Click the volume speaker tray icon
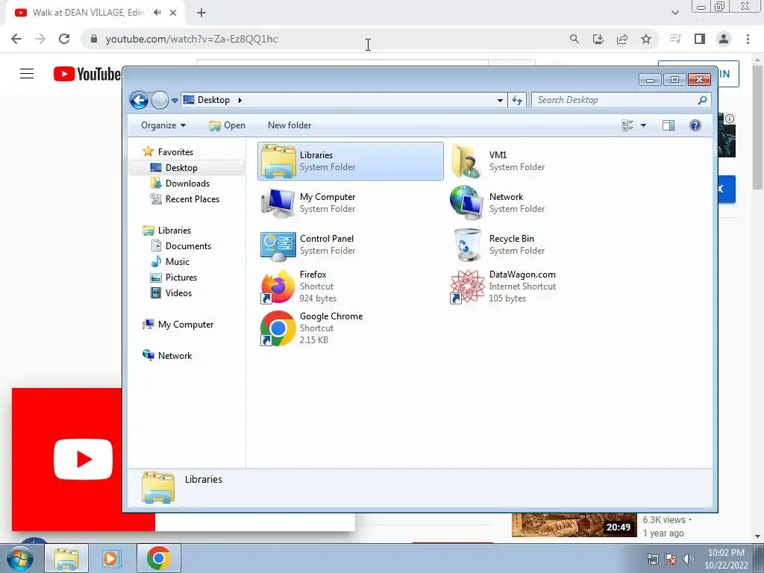 689,559
